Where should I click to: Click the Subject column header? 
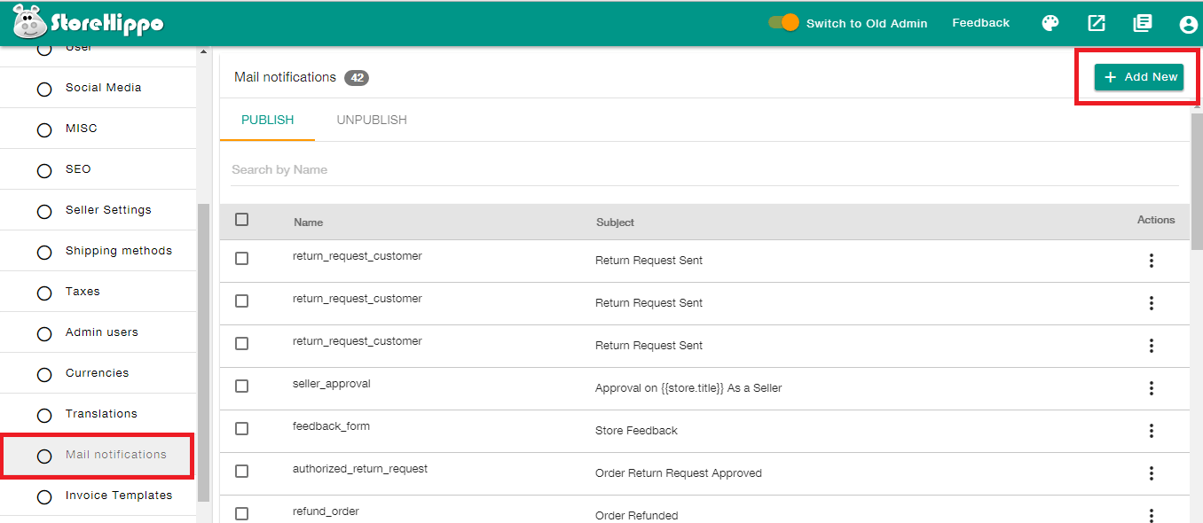tap(615, 222)
